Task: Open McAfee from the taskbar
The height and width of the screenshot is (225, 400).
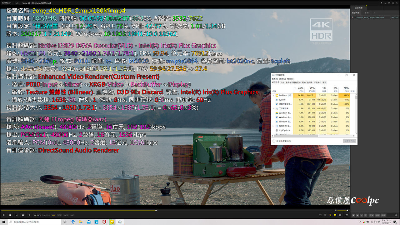Action: pyautogui.click(x=104, y=222)
